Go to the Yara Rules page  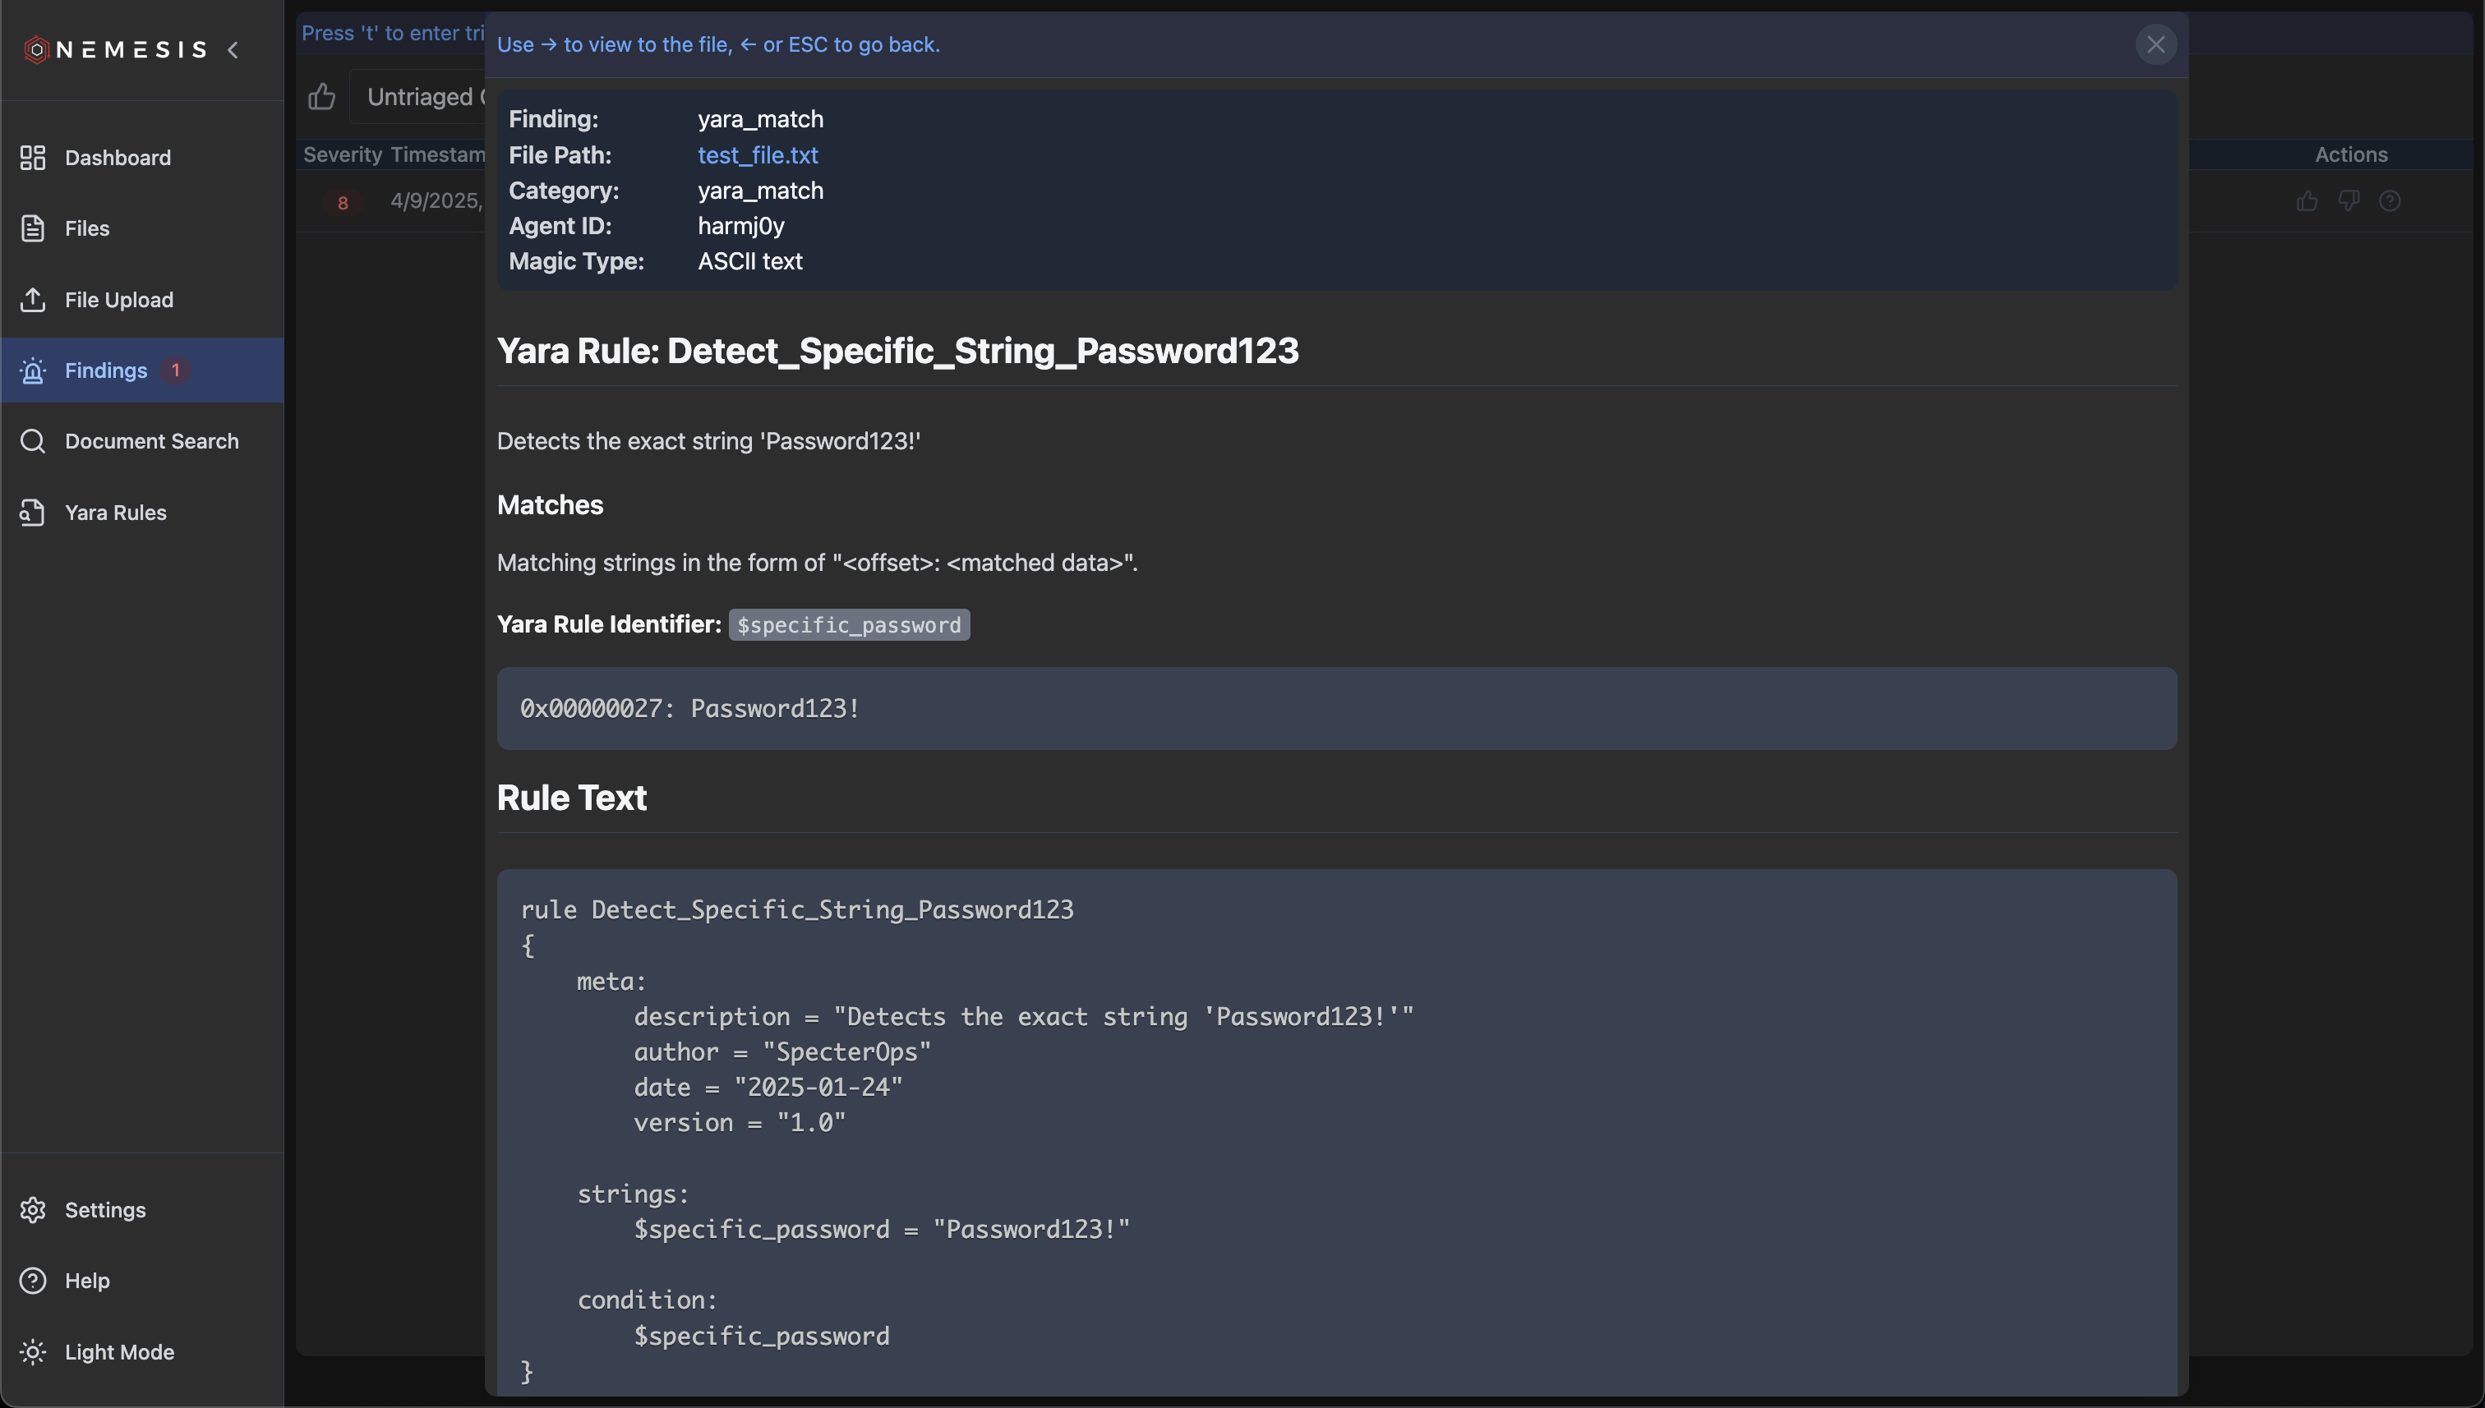[x=115, y=513]
